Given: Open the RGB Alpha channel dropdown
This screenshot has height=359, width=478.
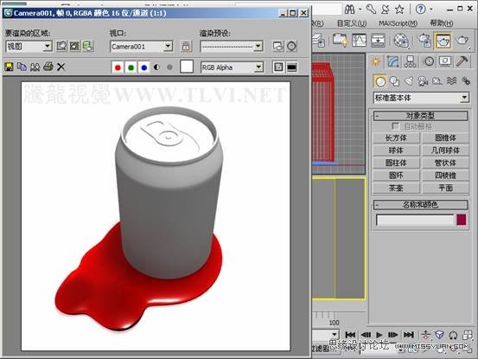Looking at the screenshot, I should click(258, 67).
